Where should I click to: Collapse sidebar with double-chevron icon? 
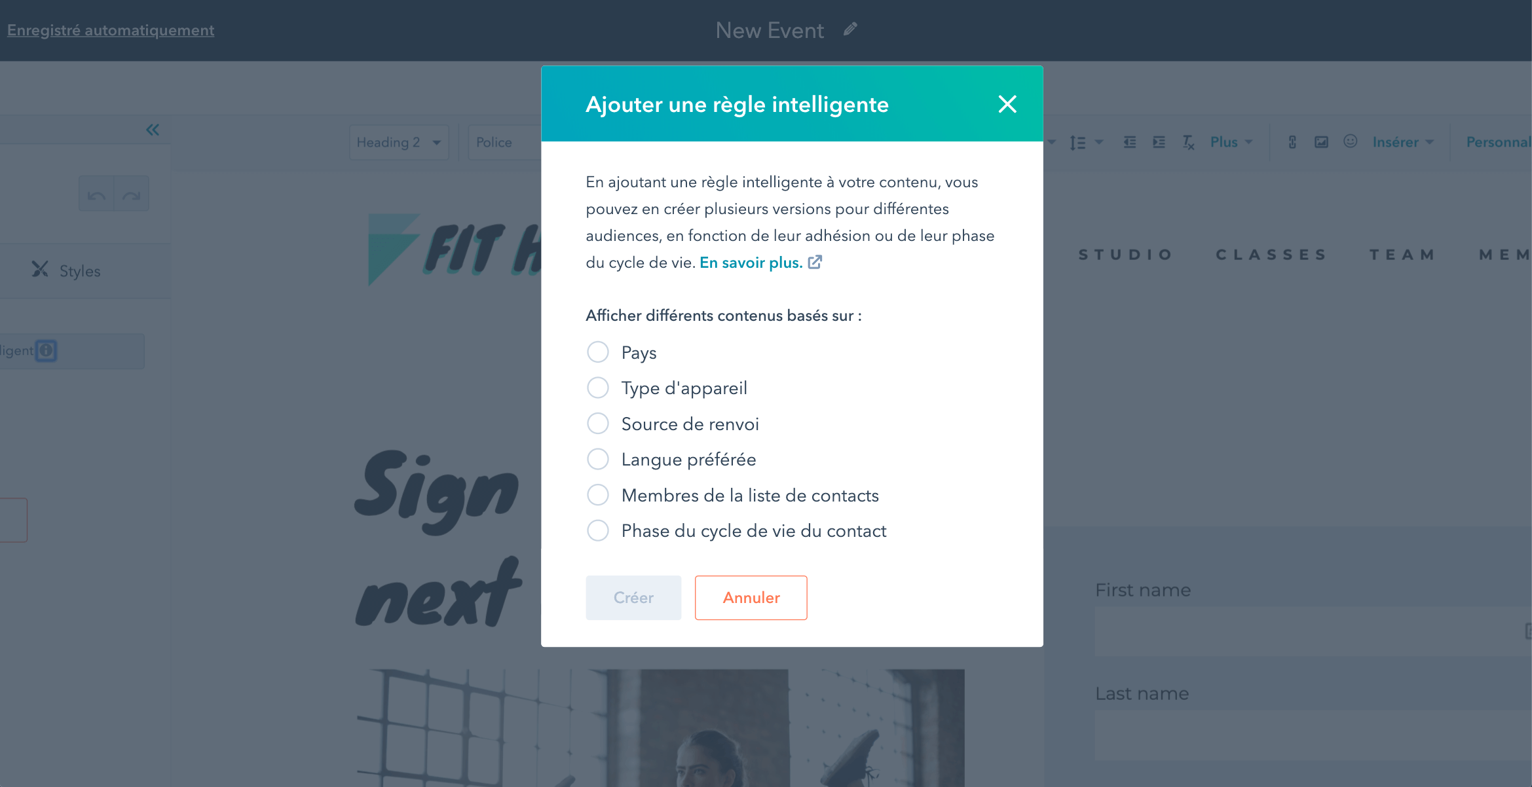pos(153,130)
